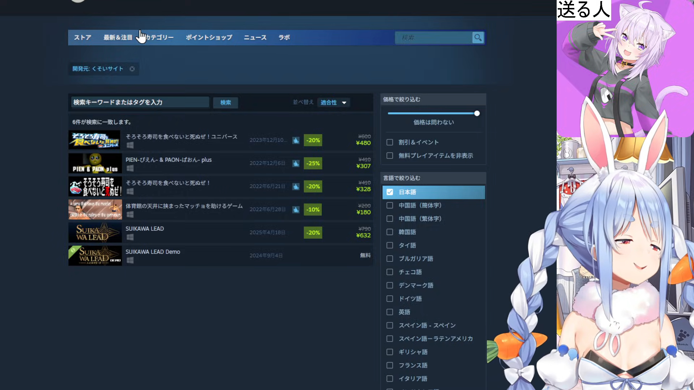694x390 pixels.
Task: Click SUIKAWA LEAD game thumbnail
Action: tap(95, 233)
